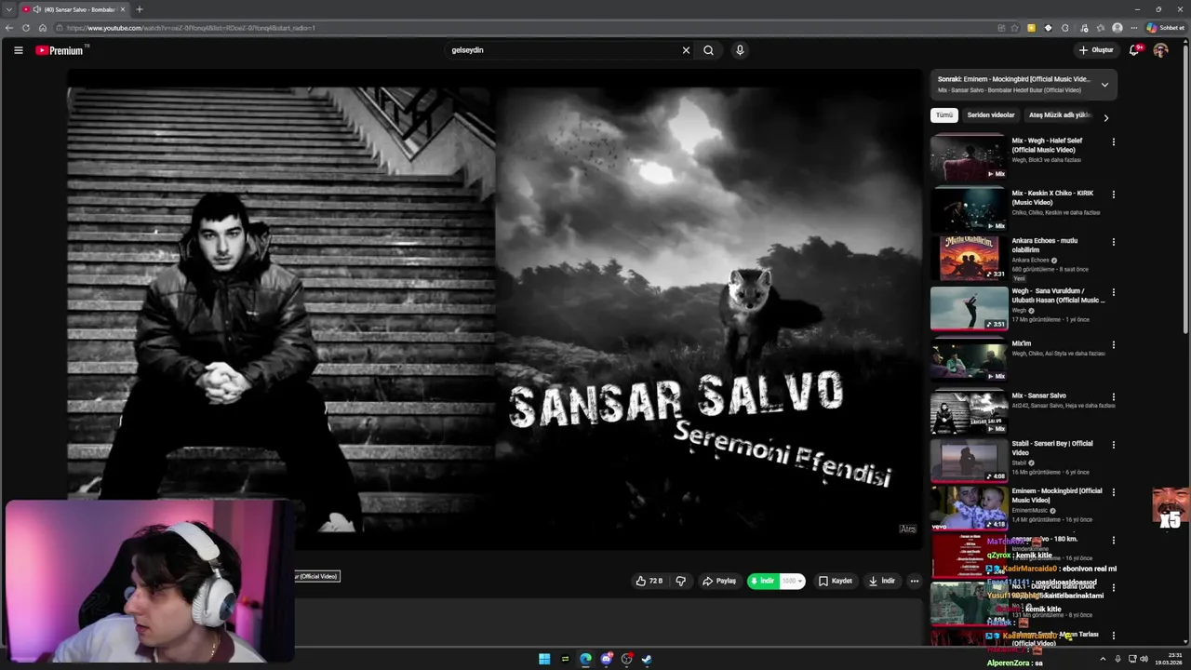Click the video player frame
This screenshot has width=1191, height=670.
tap(494, 312)
